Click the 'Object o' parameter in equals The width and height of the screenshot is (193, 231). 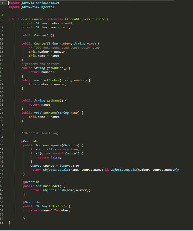71,146
